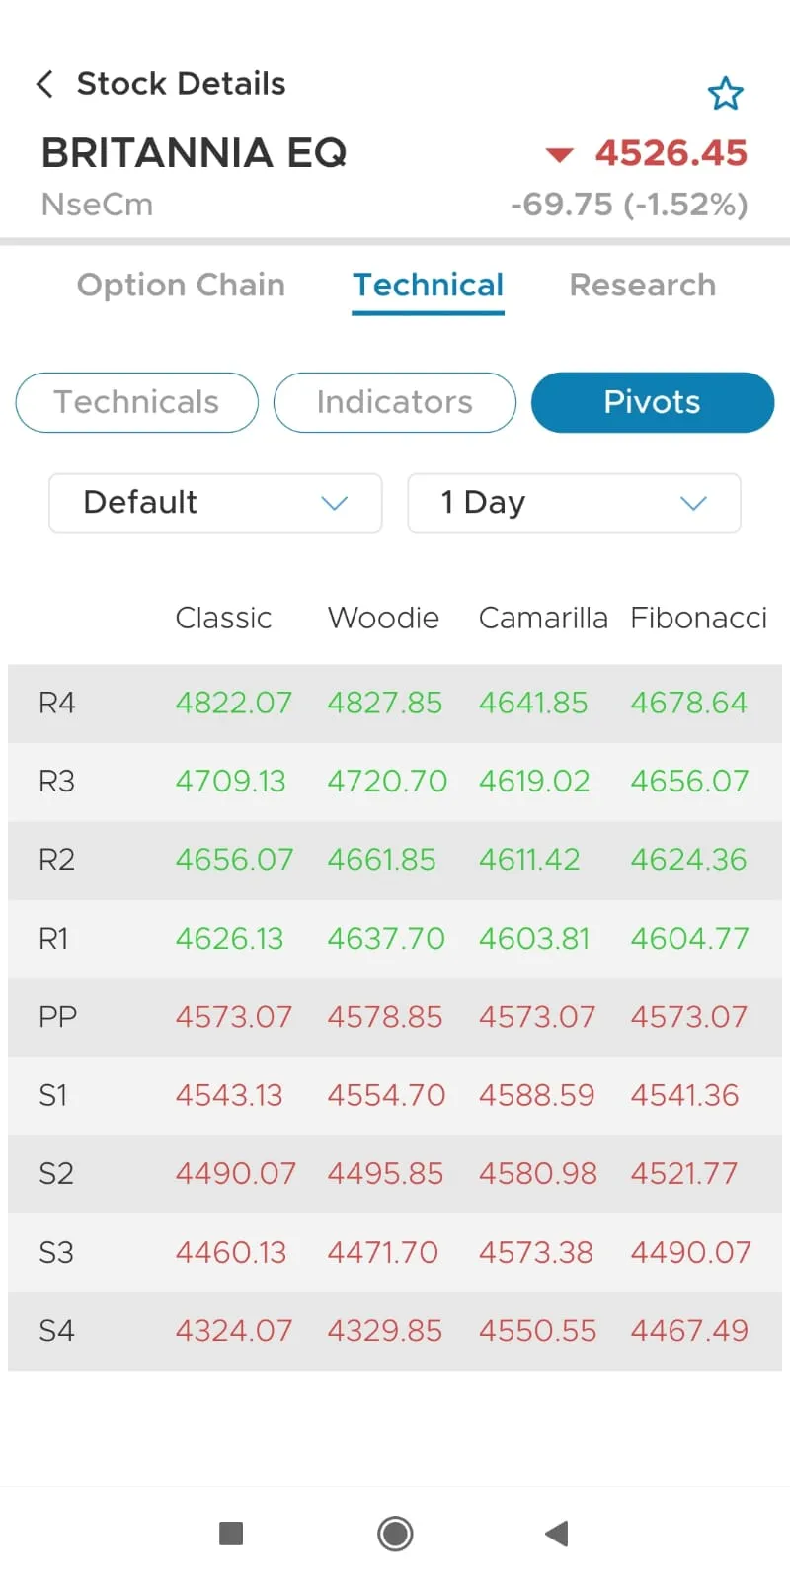790x1581 pixels.
Task: Tap Classic S1 value 4543.13
Action: [229, 1095]
